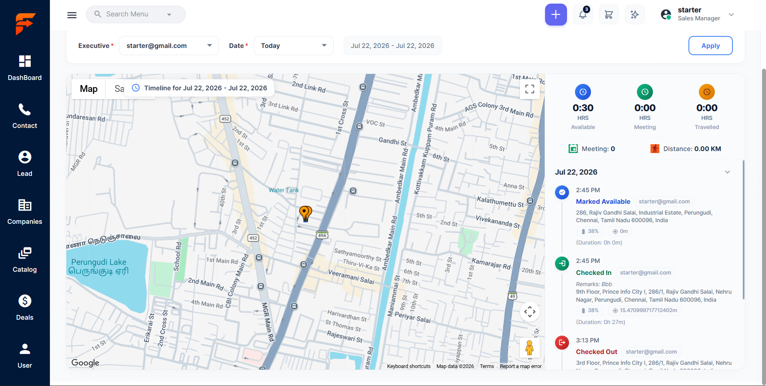Click the Google logo on map
This screenshot has height=386, width=766.
pos(85,362)
